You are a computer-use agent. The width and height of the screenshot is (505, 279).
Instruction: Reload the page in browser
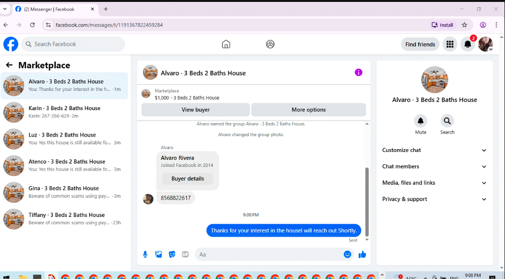[x=32, y=25]
